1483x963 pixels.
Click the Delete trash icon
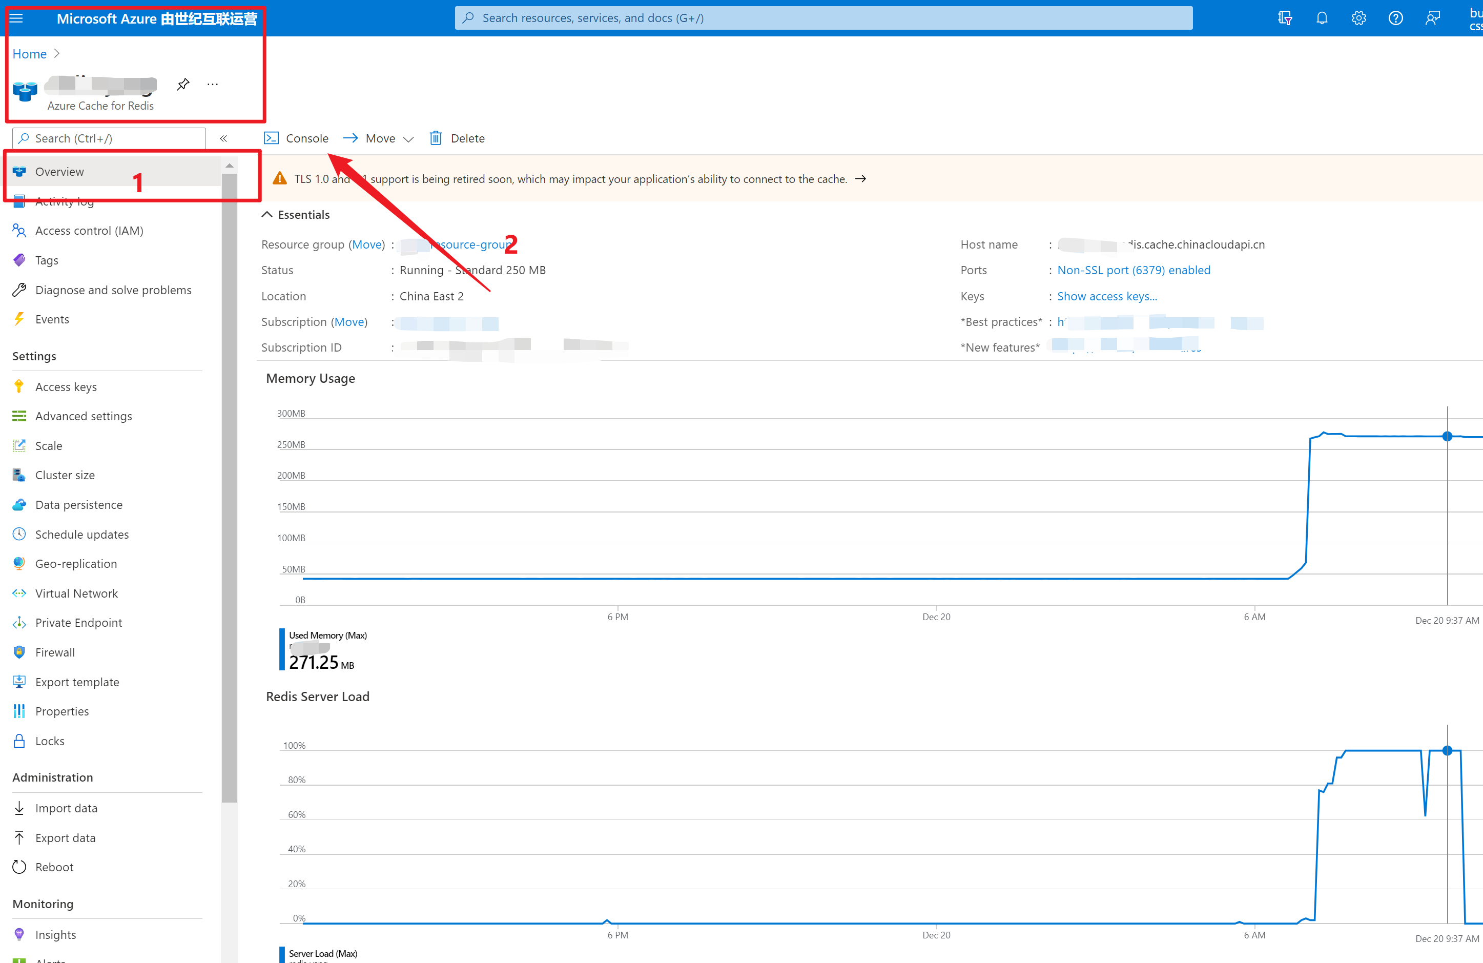coord(436,138)
